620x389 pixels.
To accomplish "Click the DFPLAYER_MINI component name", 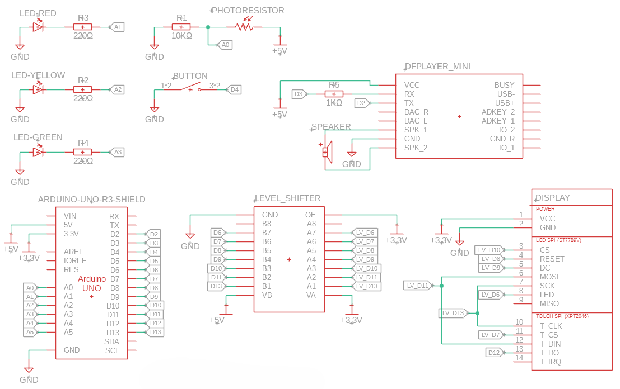I will pos(437,67).
